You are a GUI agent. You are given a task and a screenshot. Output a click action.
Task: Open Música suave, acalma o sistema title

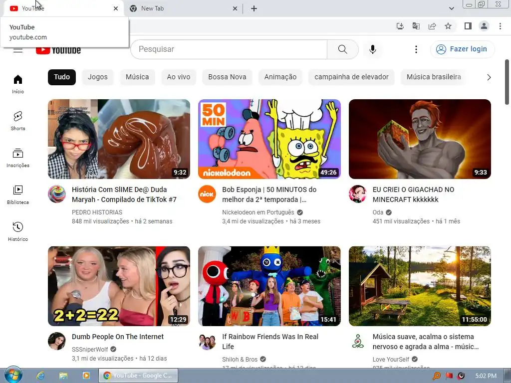coord(426,342)
